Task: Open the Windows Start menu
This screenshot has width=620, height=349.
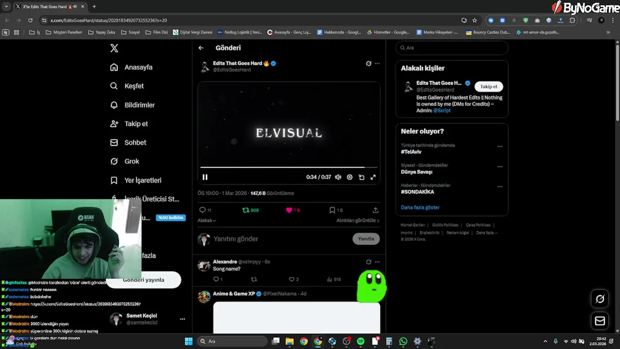Action: coord(188,341)
